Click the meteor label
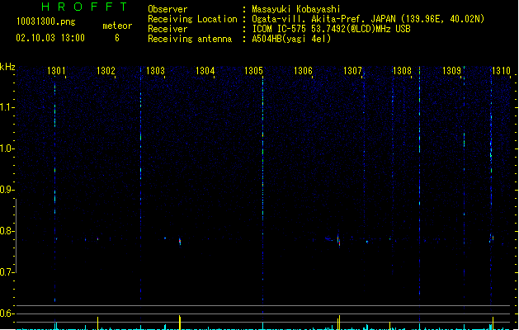This screenshot has height=330, width=519. [117, 26]
